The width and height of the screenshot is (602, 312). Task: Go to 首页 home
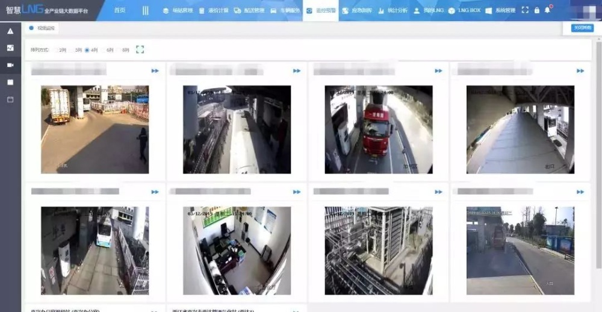(x=119, y=10)
